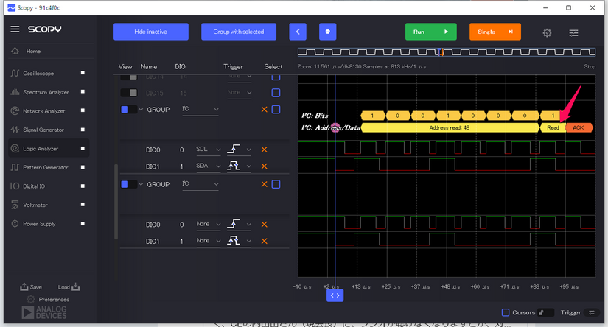Click the Signal Generator wave icon

tap(15, 130)
